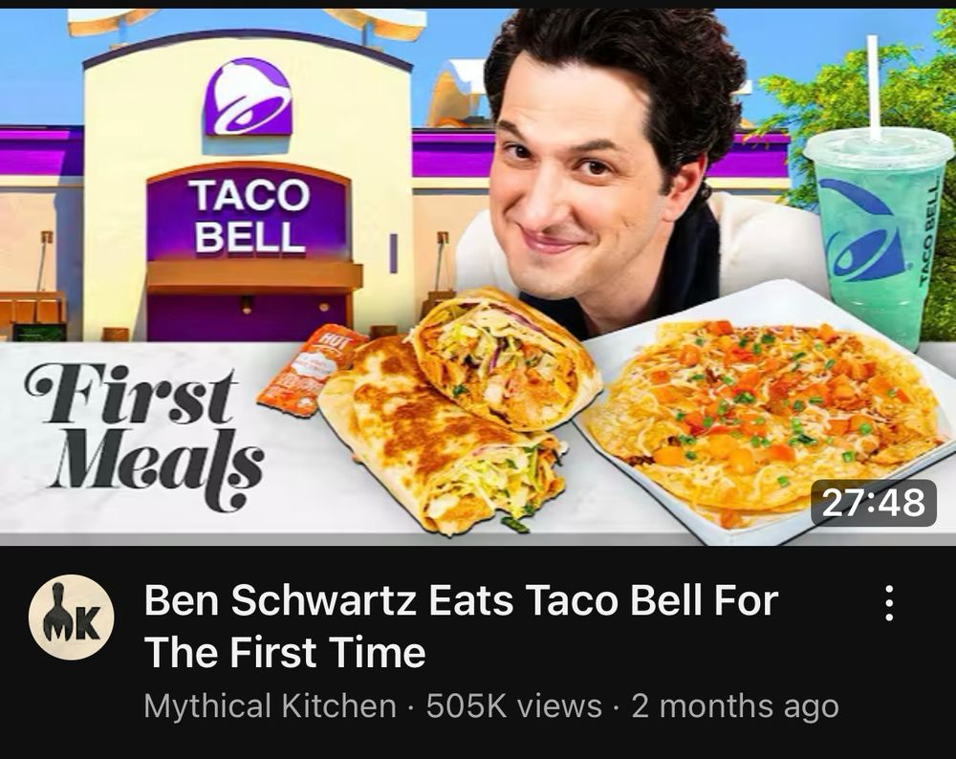
Task: Click the 505K views label
Action: click(514, 706)
